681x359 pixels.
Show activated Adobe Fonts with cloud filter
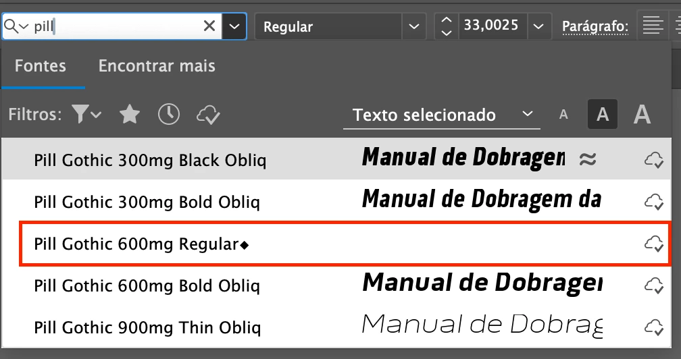[x=209, y=115]
